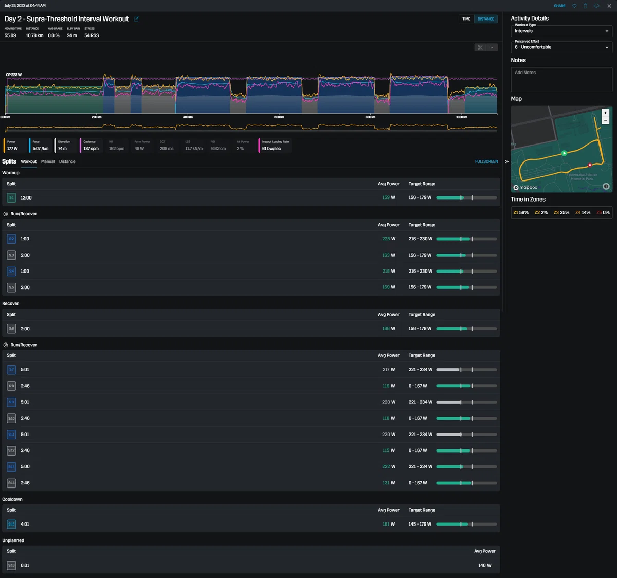Open the Workout Type dropdown
The width and height of the screenshot is (617, 578).
pos(561,31)
